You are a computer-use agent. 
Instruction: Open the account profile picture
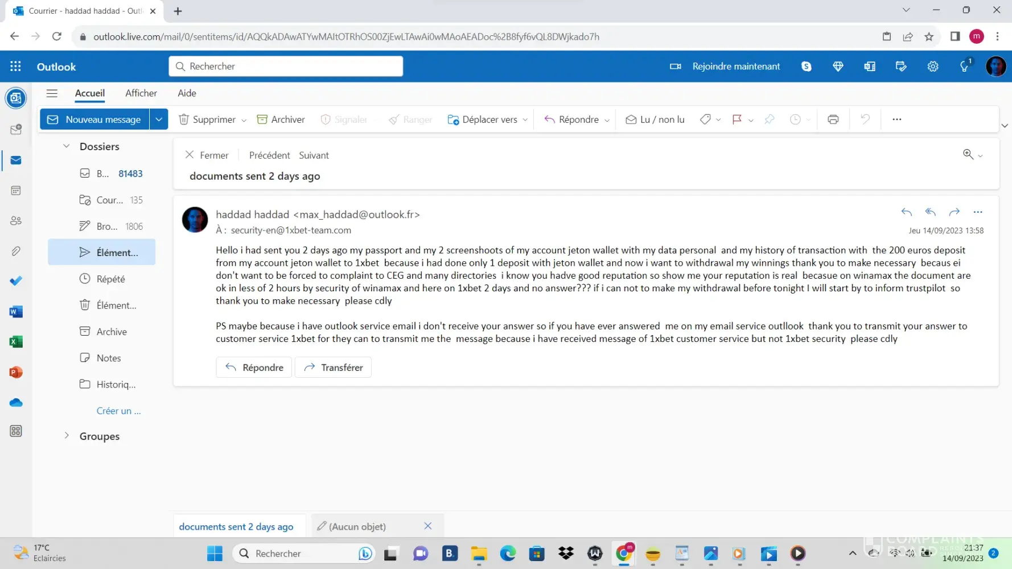coord(995,67)
